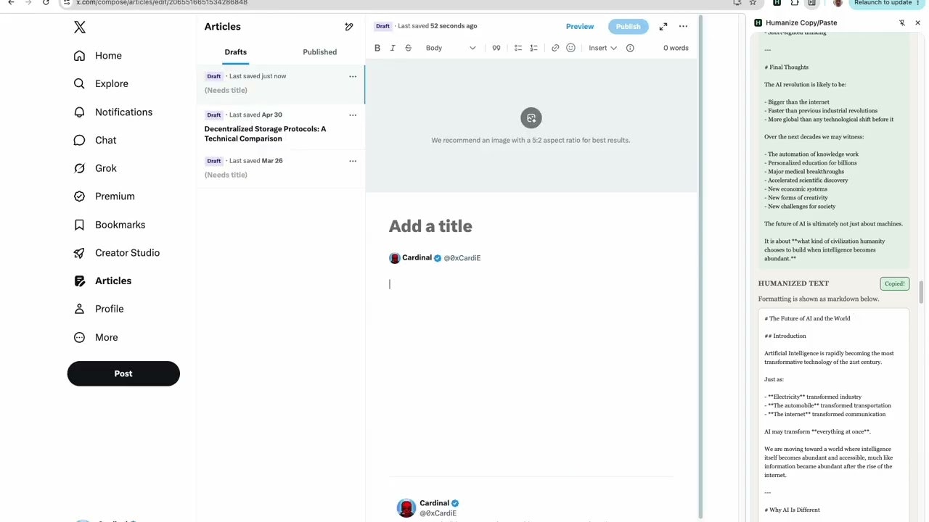
Task: Open Premium in the sidebar
Action: point(105,196)
